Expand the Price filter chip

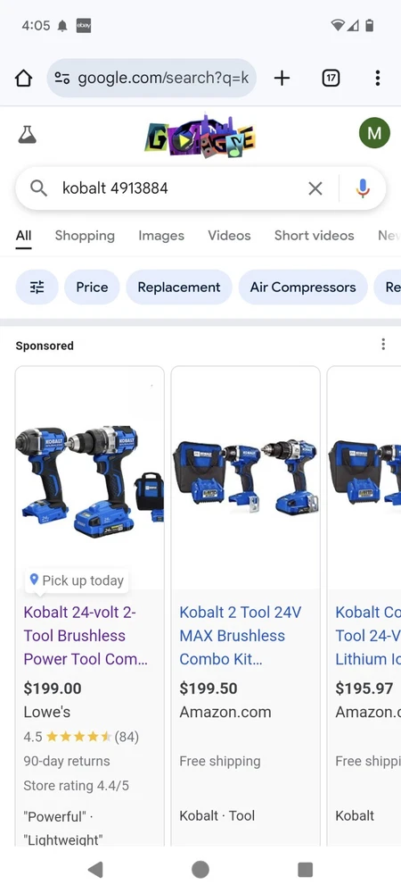pos(92,287)
